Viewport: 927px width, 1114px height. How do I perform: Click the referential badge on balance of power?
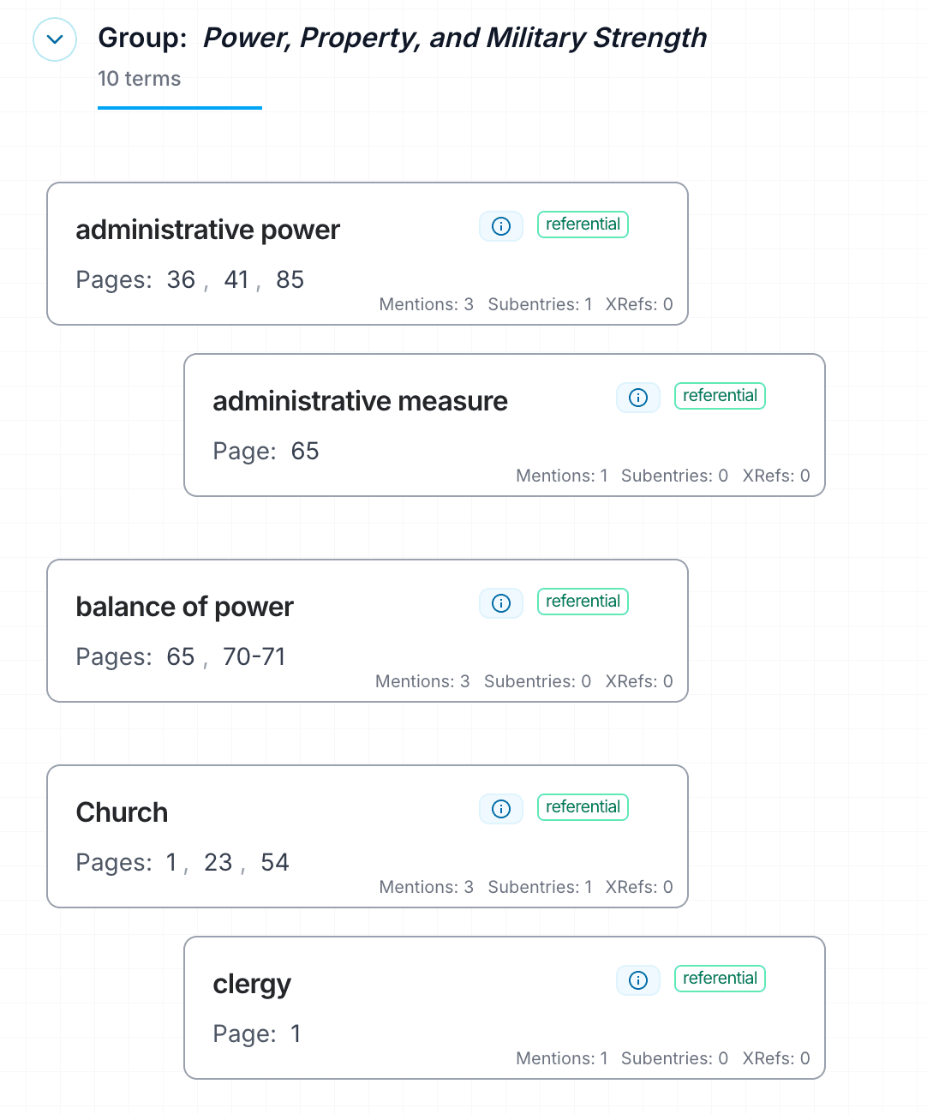tap(583, 601)
